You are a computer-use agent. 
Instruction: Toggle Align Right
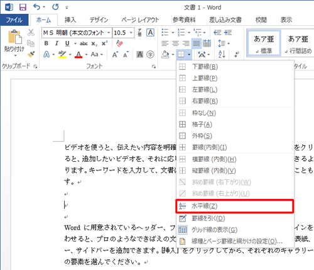click(186, 43)
